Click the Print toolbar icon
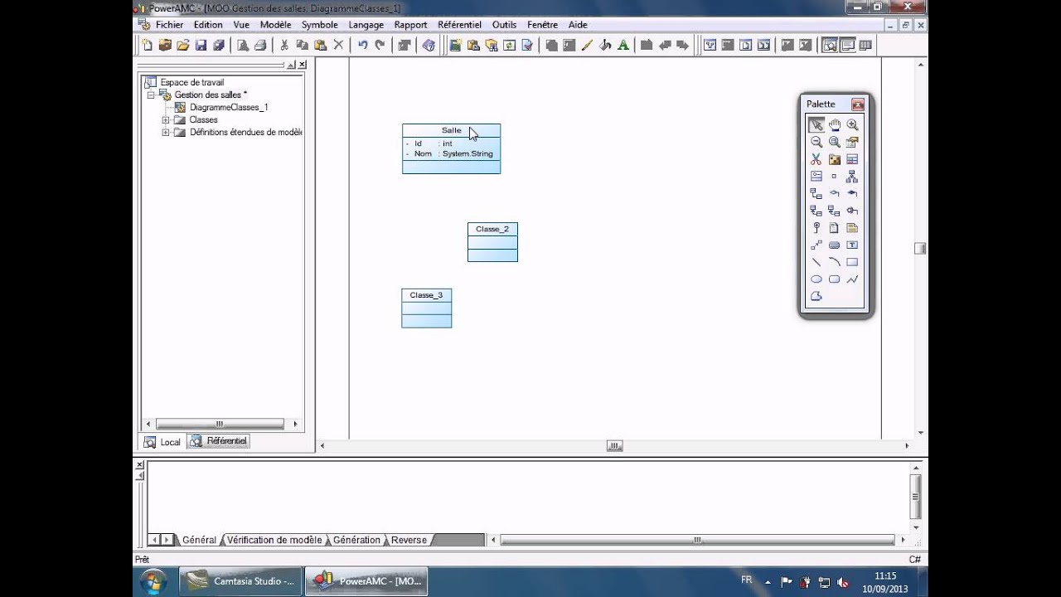Screen dimensions: 1061x597 [260, 46]
